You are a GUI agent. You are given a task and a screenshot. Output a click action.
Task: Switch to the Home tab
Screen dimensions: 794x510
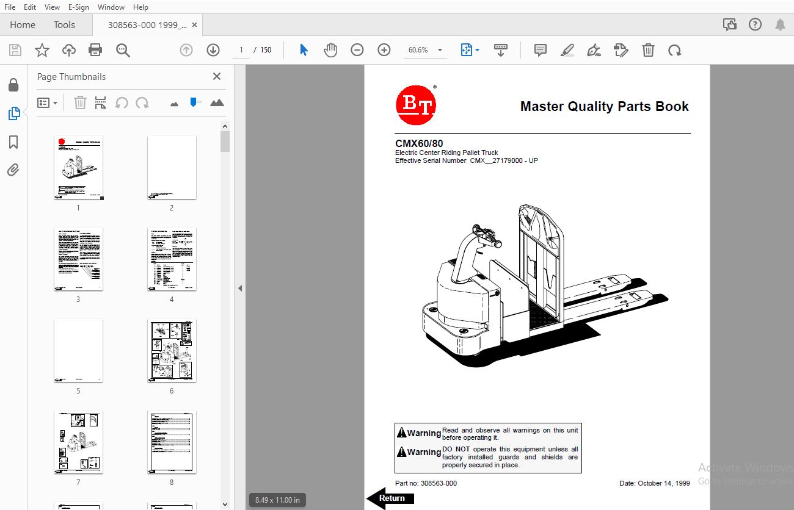pyautogui.click(x=23, y=24)
